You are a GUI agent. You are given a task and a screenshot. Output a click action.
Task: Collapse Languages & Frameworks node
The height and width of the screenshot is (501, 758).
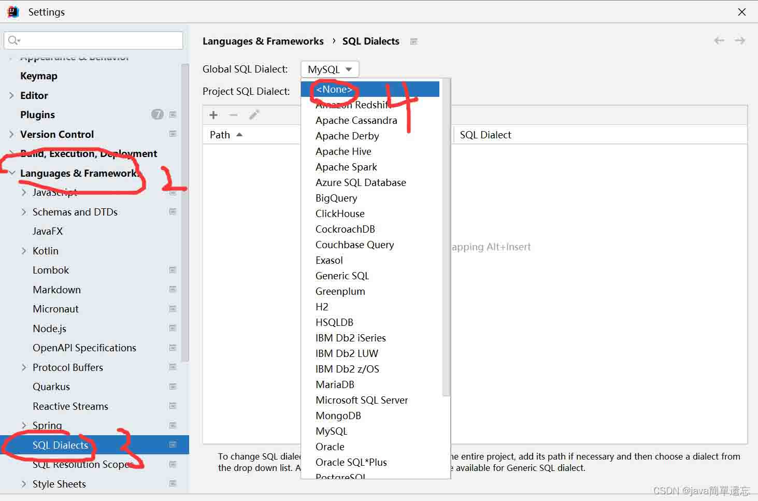tap(12, 173)
